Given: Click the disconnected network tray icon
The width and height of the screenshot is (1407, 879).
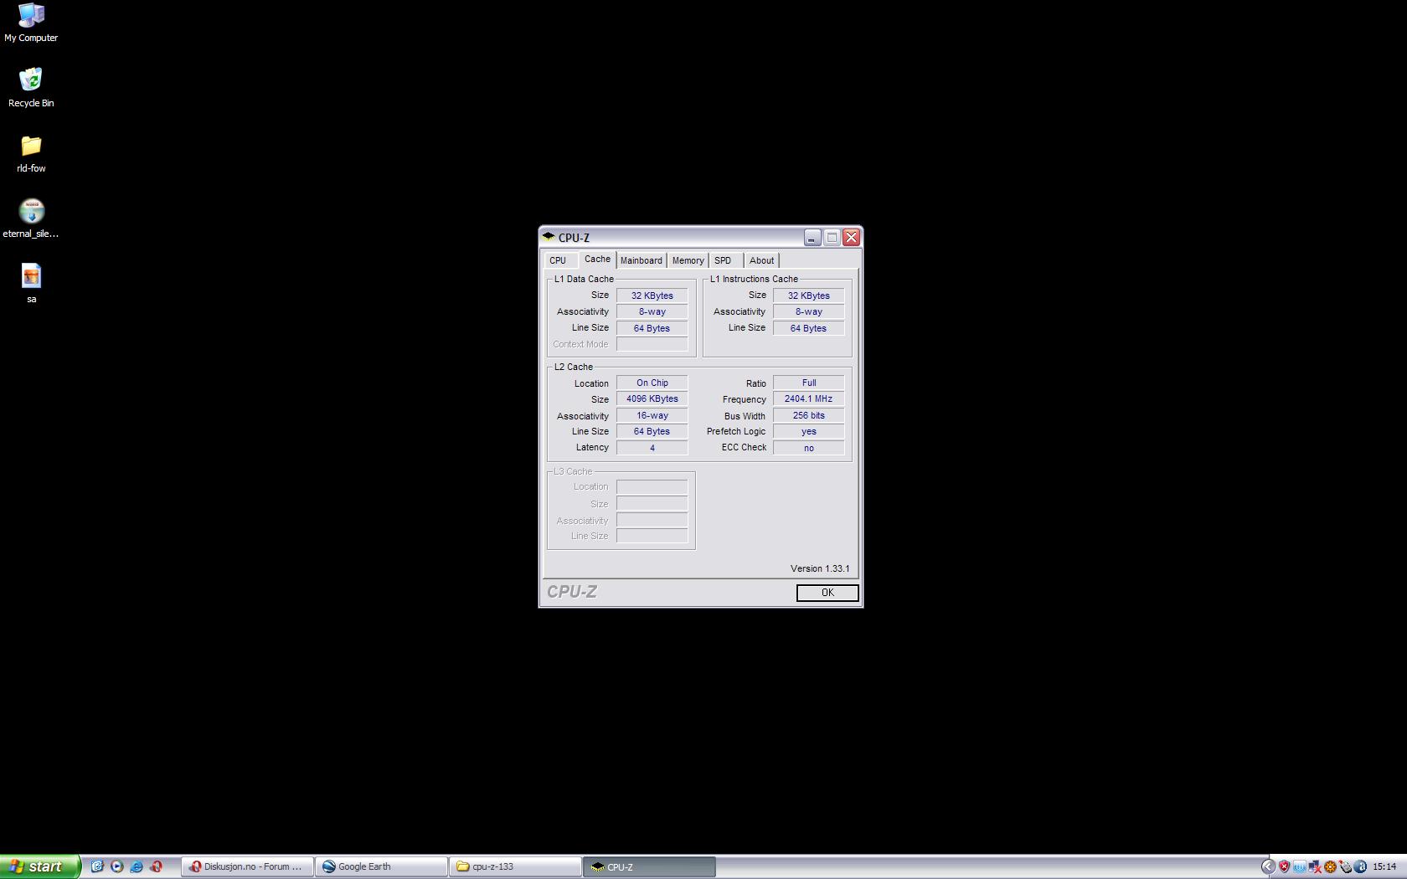Looking at the screenshot, I should tap(1315, 866).
